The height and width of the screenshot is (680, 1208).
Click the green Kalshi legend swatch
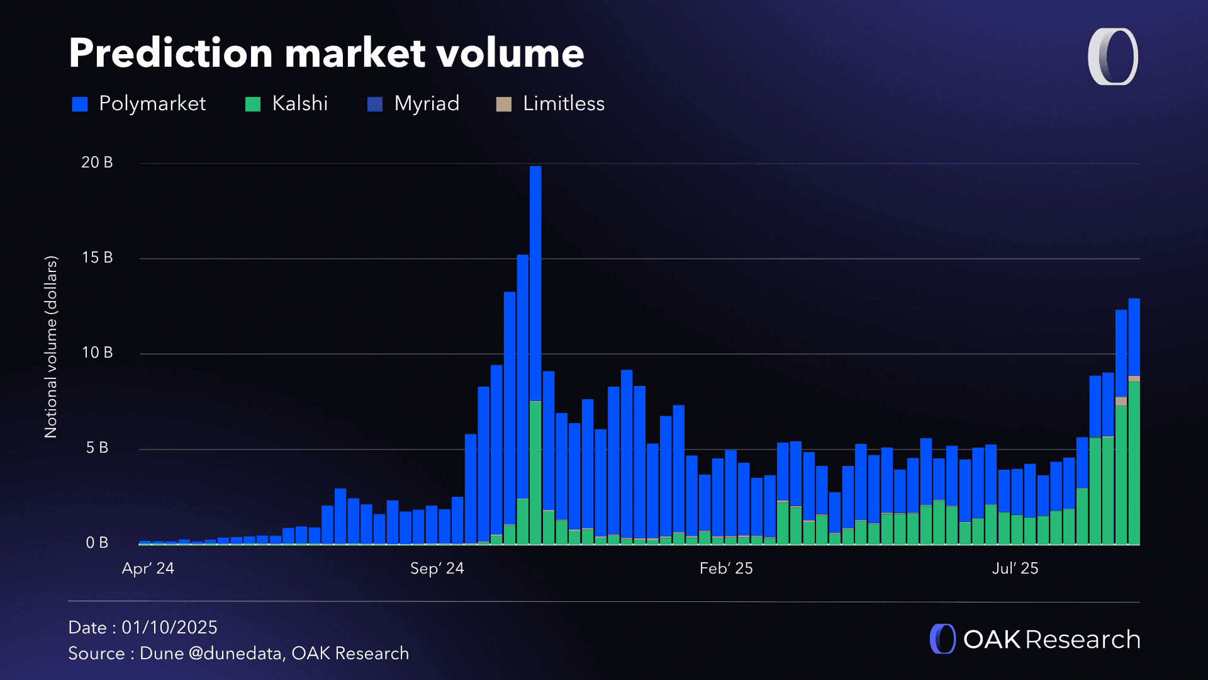click(x=252, y=103)
